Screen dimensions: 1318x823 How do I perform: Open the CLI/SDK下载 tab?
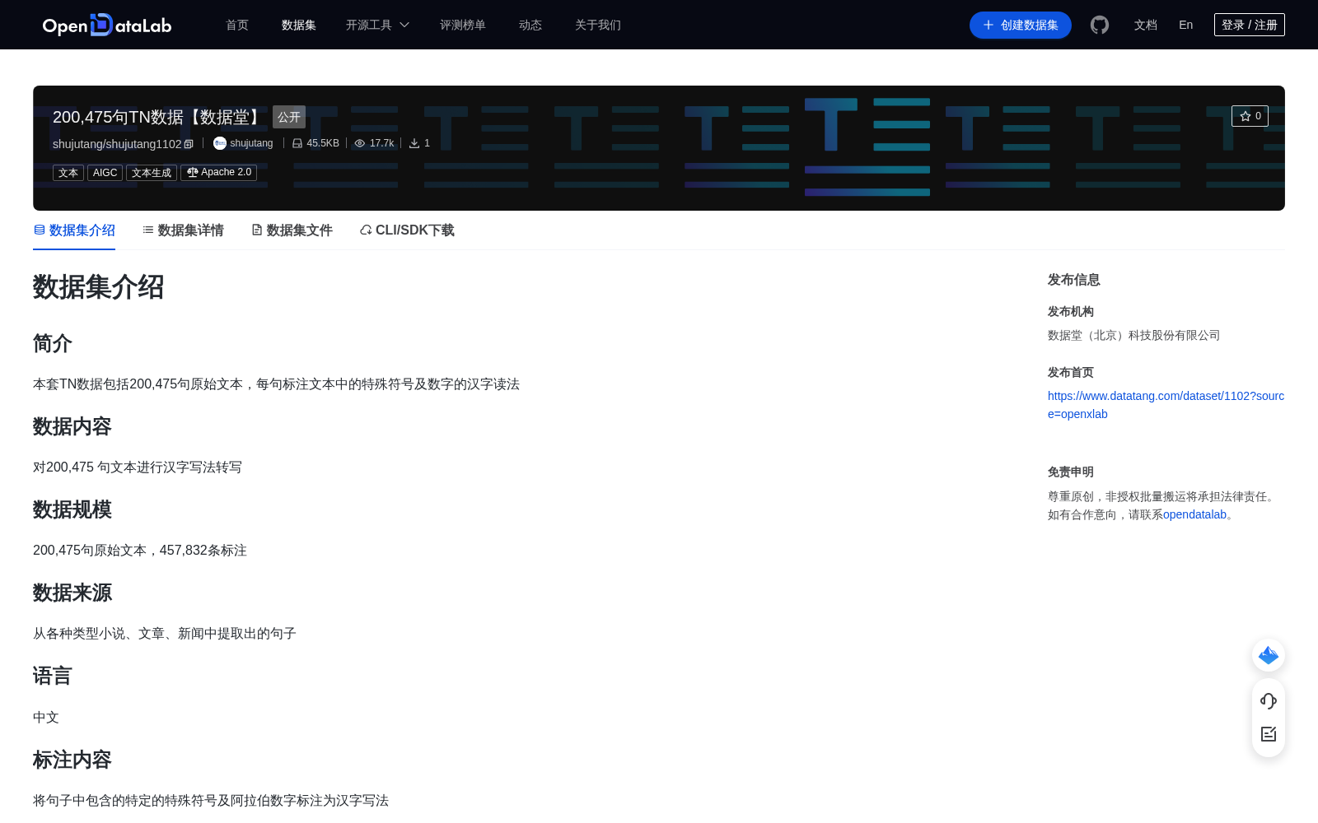(407, 230)
